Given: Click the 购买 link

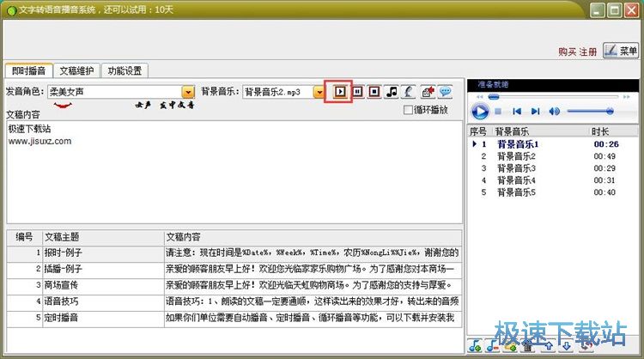Looking at the screenshot, I should click(x=567, y=52).
